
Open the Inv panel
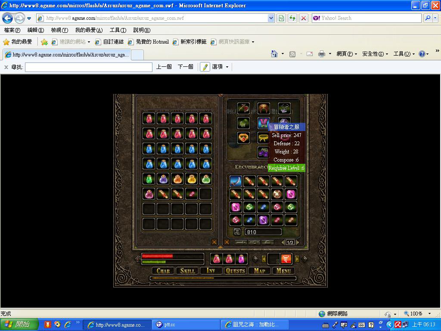tap(211, 271)
